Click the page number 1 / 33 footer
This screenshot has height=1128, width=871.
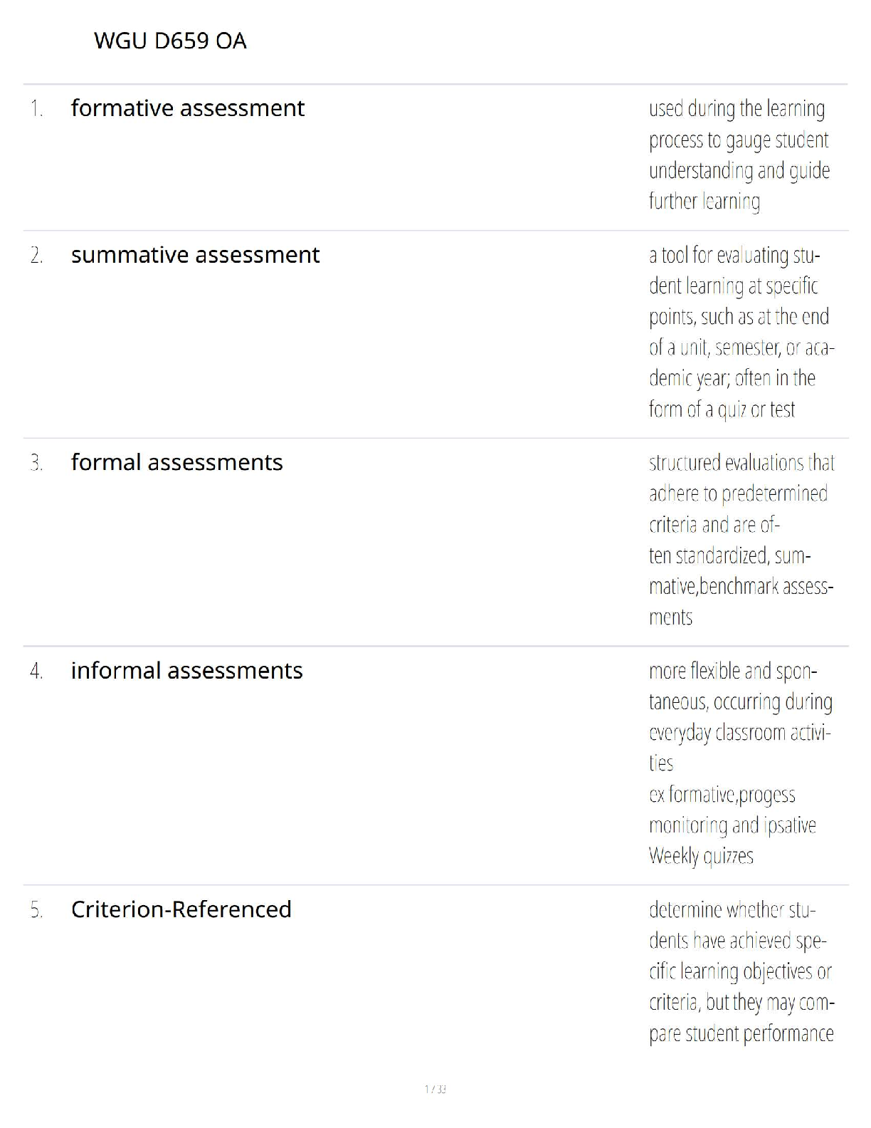435,1089
